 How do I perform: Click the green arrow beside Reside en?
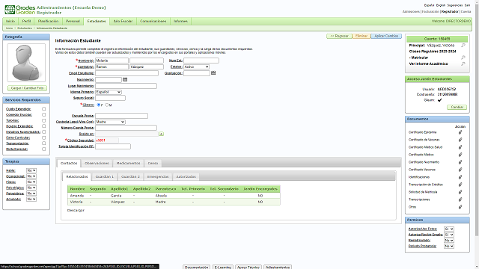point(162,134)
